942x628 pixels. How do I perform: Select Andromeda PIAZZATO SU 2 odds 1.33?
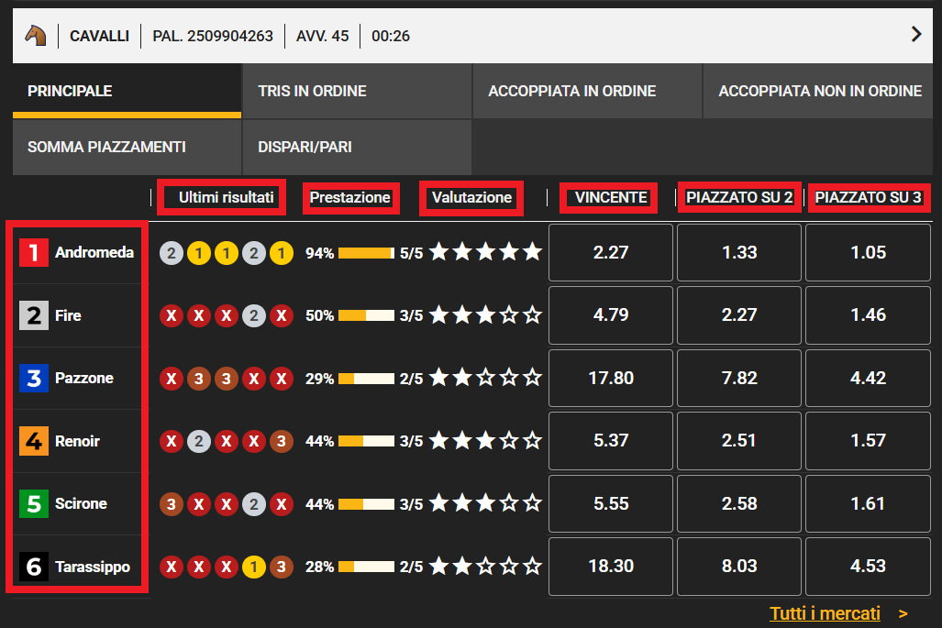739,252
